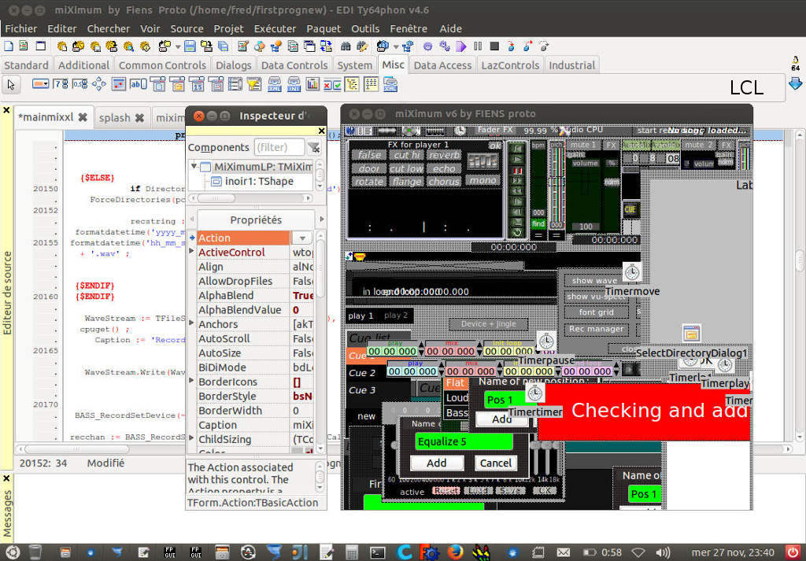The image size is (806, 561).
Task: Open the Action property dropdown arrow
Action: point(302,238)
